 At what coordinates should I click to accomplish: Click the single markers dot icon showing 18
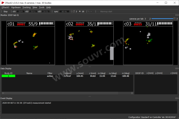[x=80, y=11]
